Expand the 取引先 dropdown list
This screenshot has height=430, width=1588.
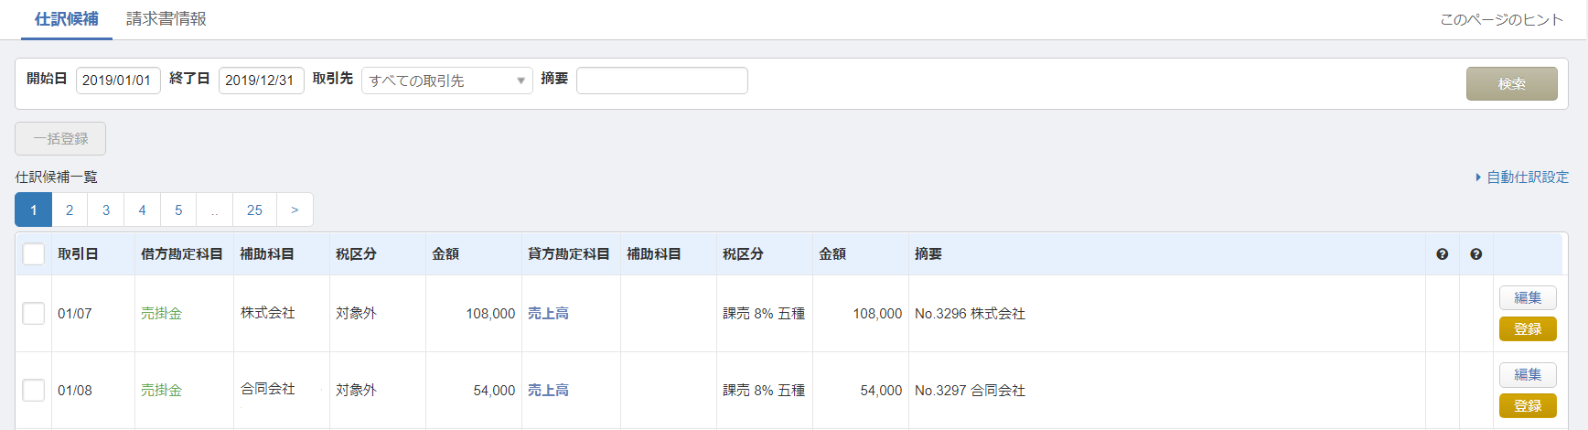click(x=446, y=81)
